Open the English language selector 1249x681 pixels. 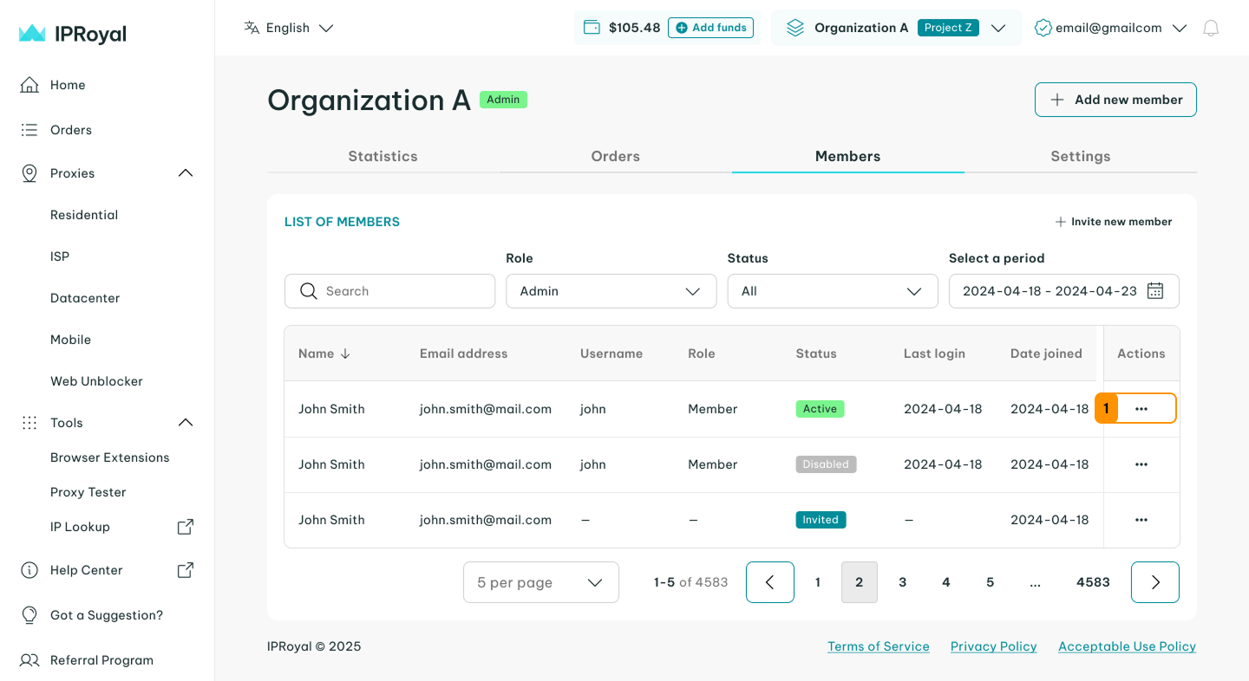coord(289,28)
